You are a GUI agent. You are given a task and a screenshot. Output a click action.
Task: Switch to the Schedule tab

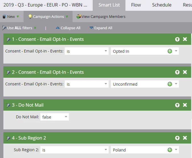(162, 5)
